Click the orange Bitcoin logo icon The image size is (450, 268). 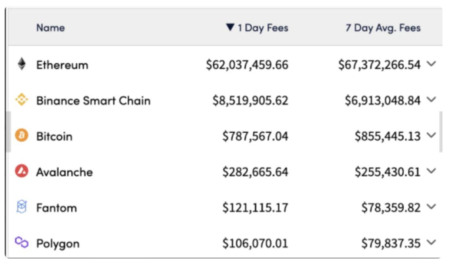pos(22,136)
